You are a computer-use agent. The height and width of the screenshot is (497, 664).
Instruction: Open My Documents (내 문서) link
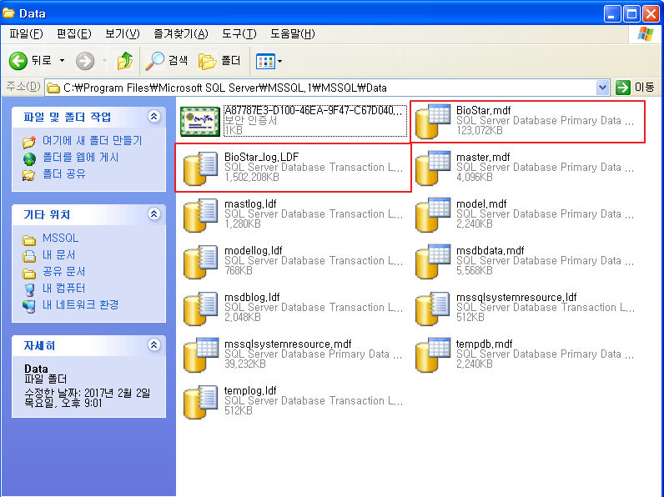59,255
